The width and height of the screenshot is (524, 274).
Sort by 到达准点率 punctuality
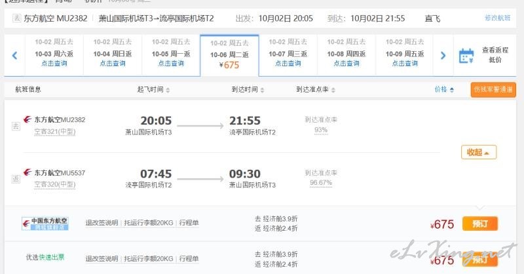316,89
